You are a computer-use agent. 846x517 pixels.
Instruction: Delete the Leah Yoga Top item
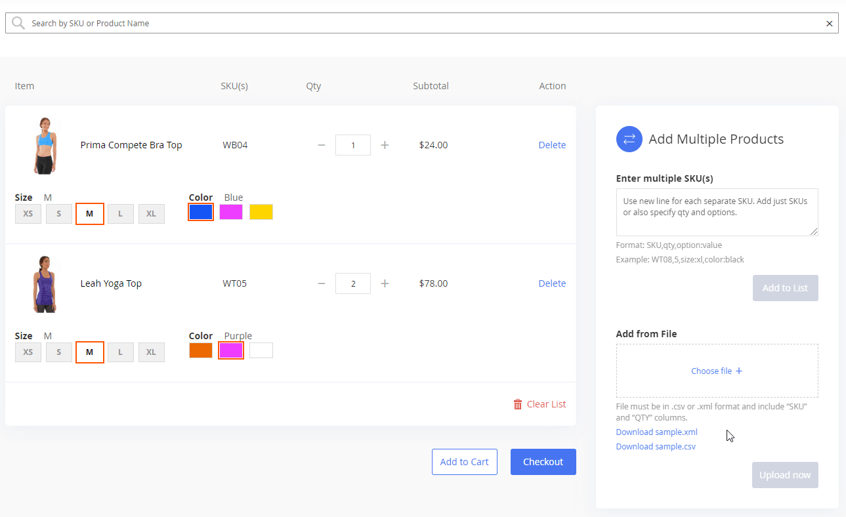[552, 283]
